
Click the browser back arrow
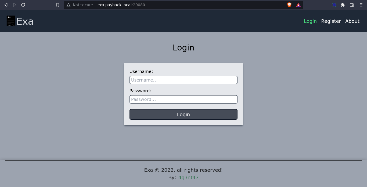[x=6, y=5]
